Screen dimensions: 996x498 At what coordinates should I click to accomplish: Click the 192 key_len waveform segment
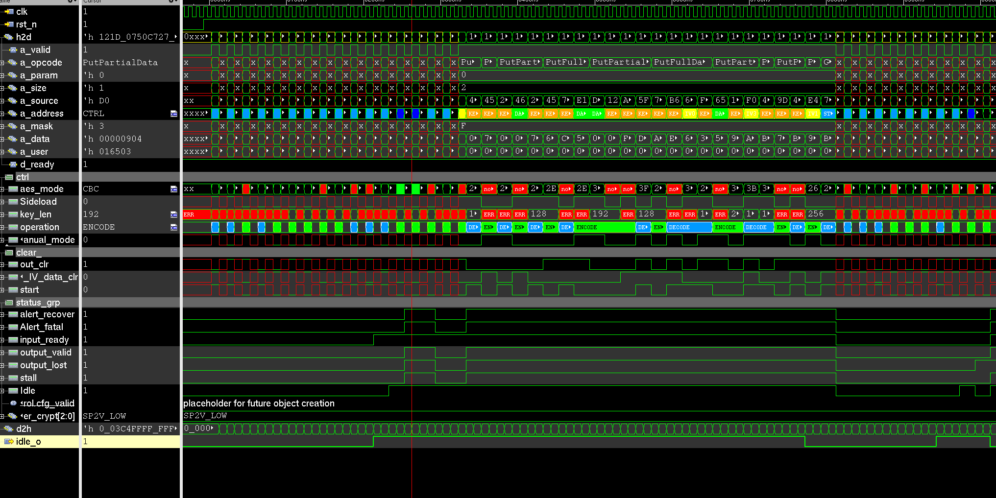[x=604, y=214]
